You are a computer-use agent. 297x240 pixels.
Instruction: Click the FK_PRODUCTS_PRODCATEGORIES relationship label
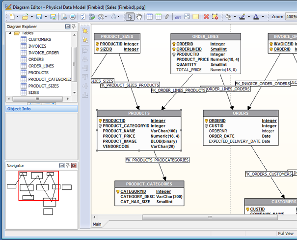(x=157, y=160)
